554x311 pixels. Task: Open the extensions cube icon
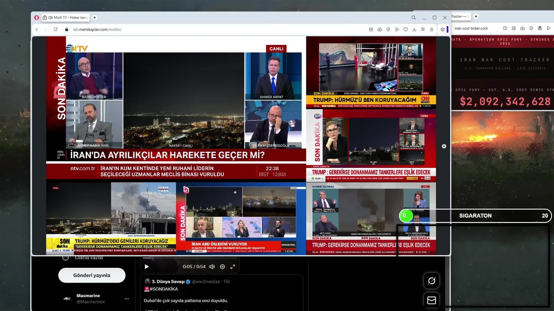442,29
